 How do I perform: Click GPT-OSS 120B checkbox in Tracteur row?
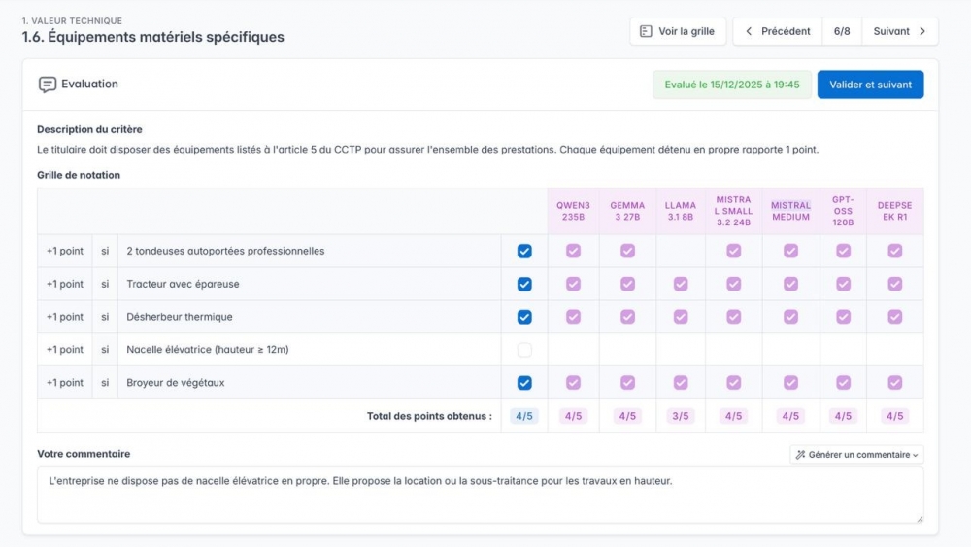coord(844,284)
